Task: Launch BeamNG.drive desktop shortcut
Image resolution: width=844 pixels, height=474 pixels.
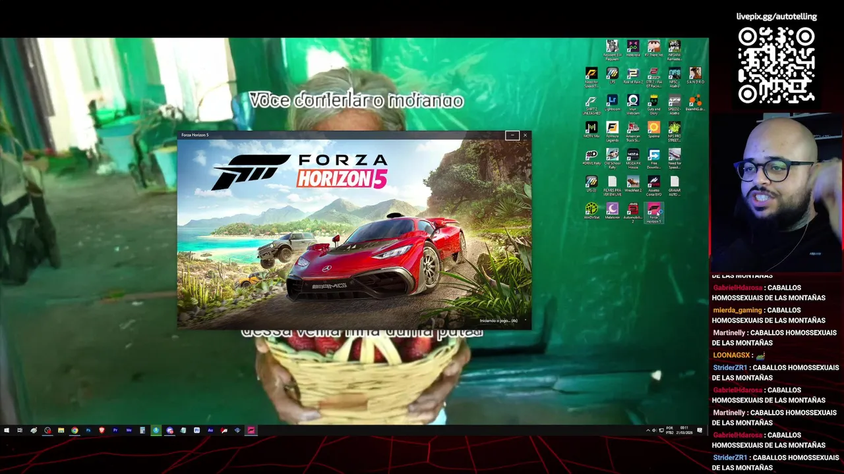Action: [696, 103]
